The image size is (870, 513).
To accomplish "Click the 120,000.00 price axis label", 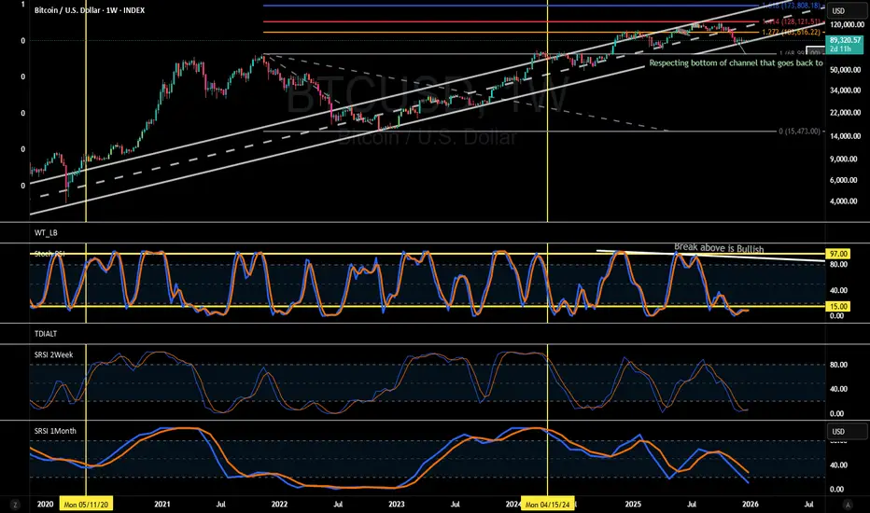I will pos(846,24).
